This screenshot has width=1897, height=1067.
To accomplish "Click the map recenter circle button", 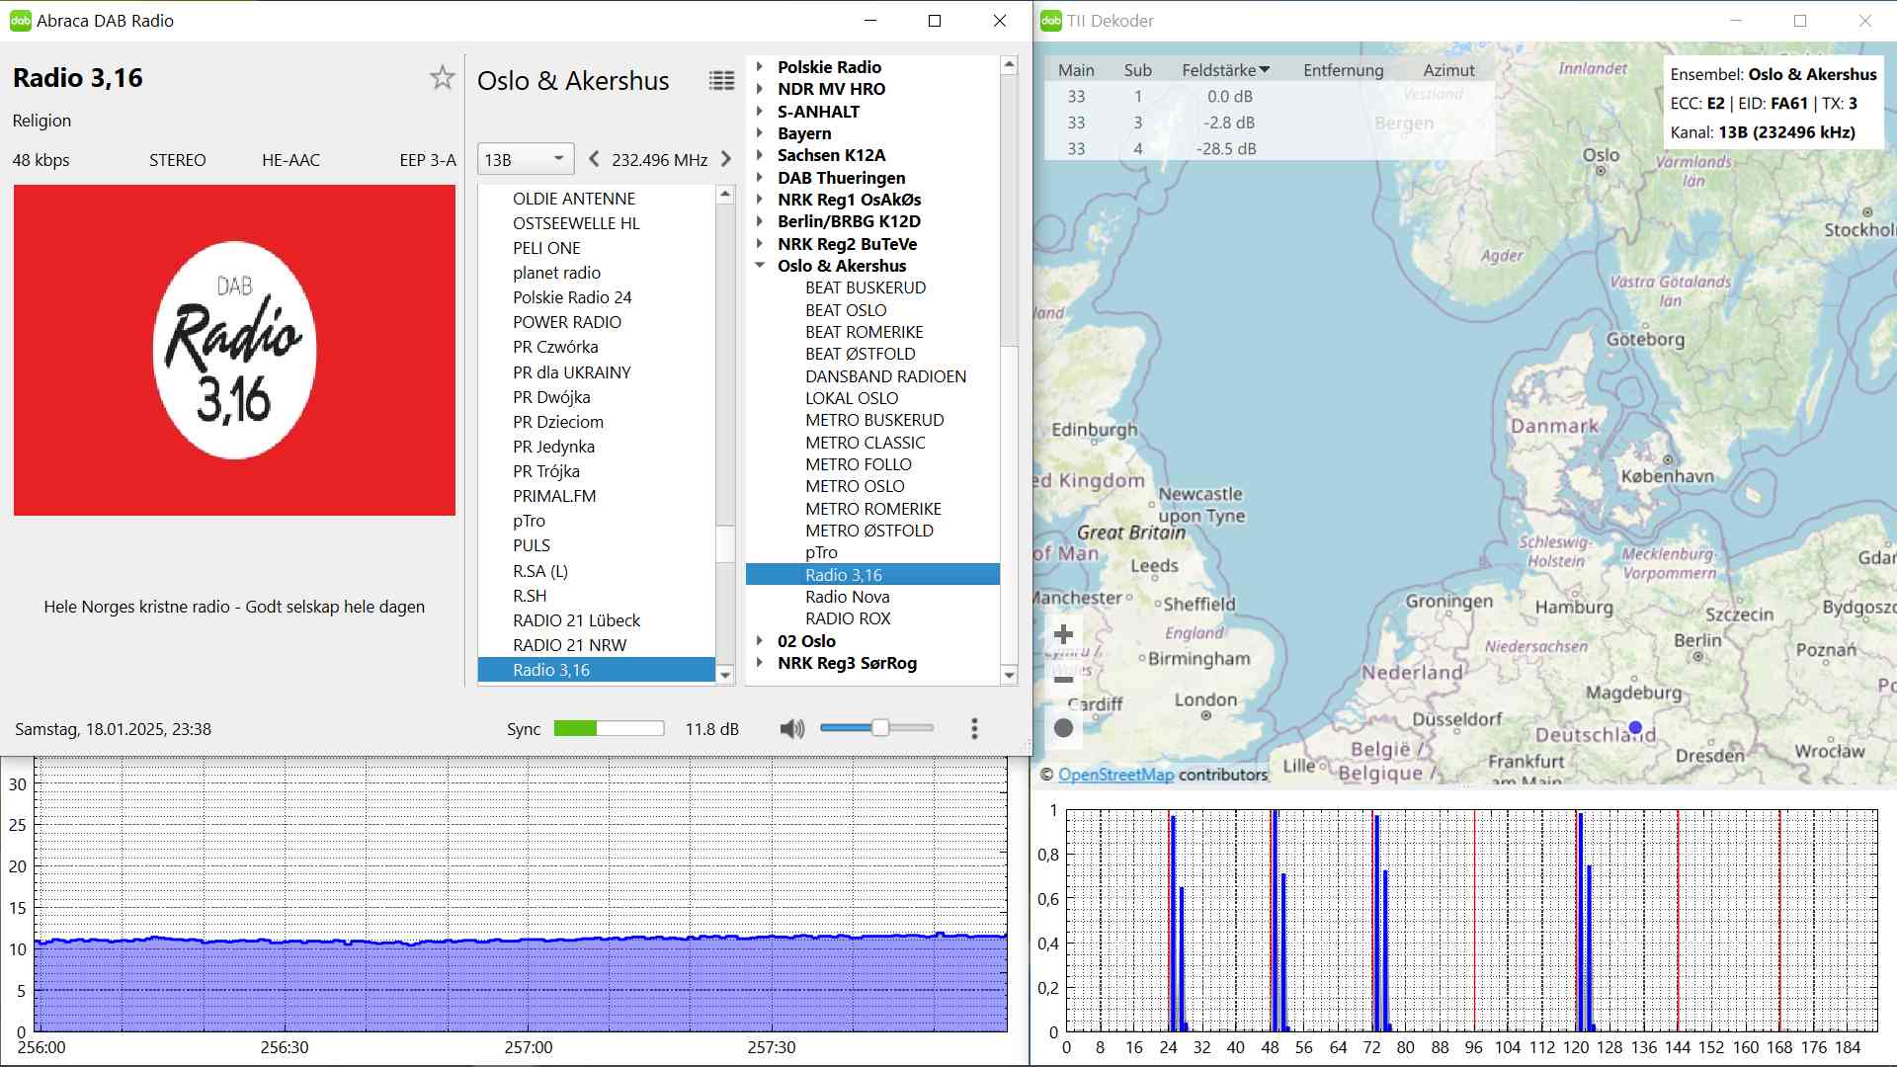I will [x=1064, y=728].
